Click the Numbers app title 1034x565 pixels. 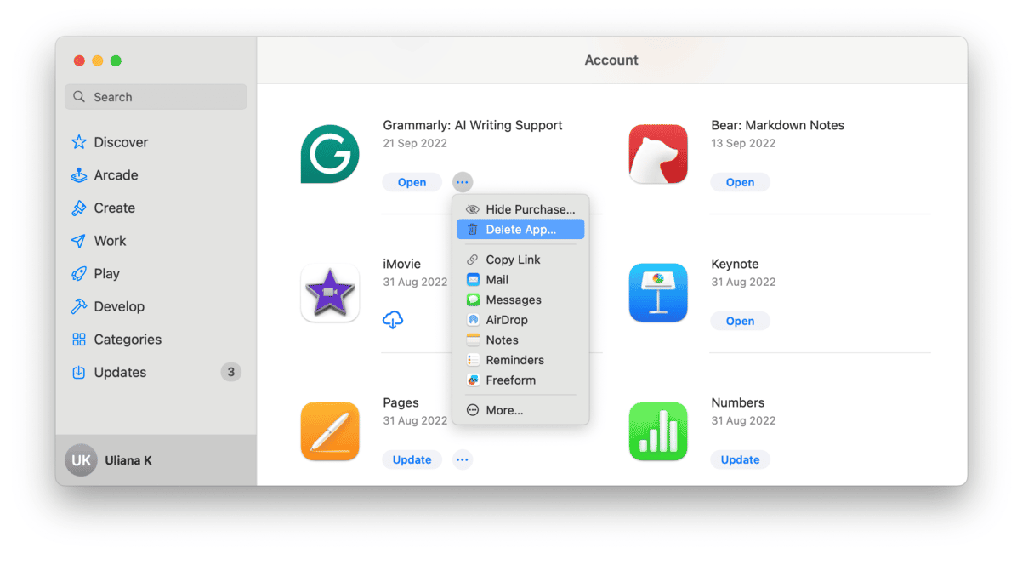pos(738,402)
